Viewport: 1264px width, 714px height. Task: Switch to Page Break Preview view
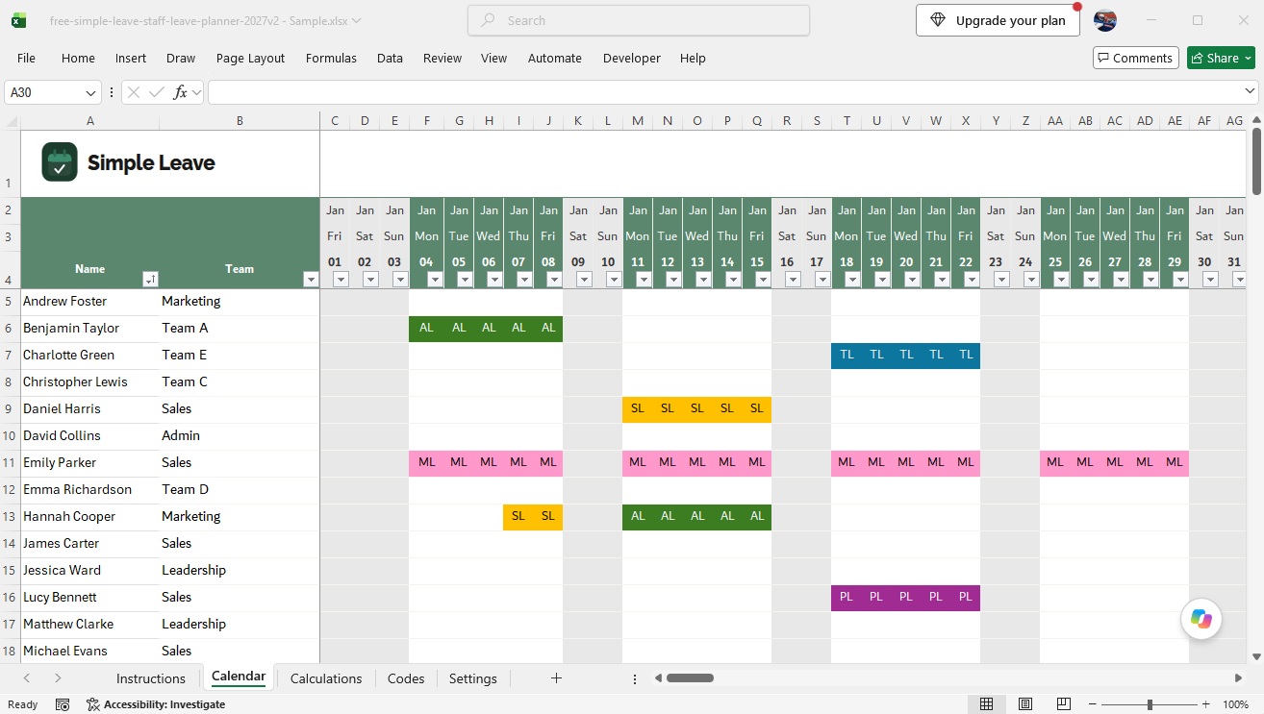click(x=1064, y=704)
